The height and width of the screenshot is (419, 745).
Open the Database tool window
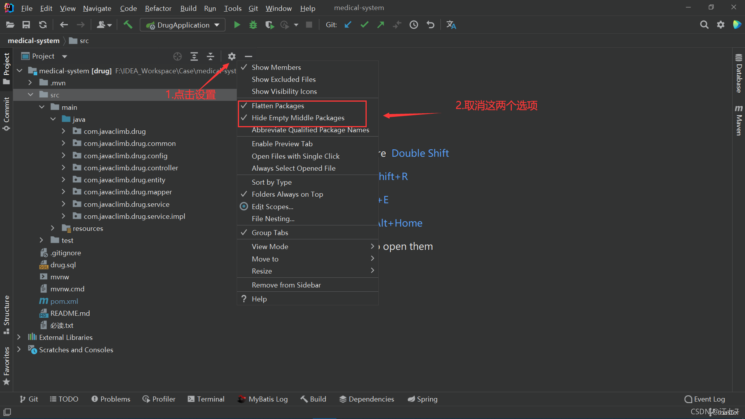click(739, 73)
